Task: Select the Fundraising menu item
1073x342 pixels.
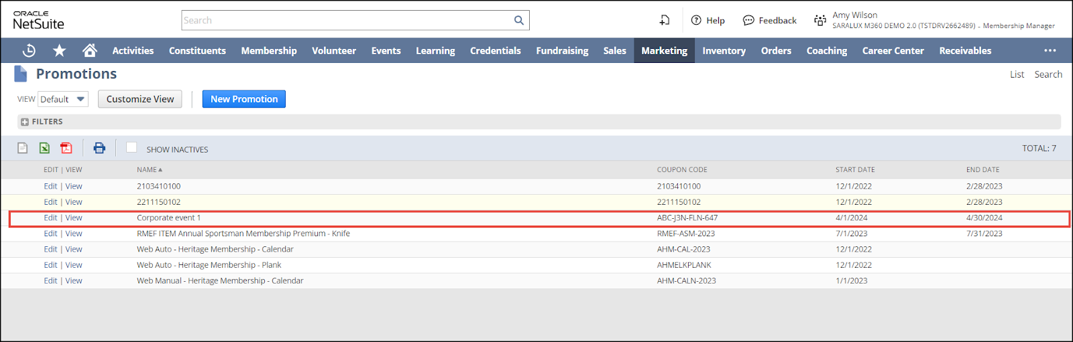Action: (x=562, y=51)
